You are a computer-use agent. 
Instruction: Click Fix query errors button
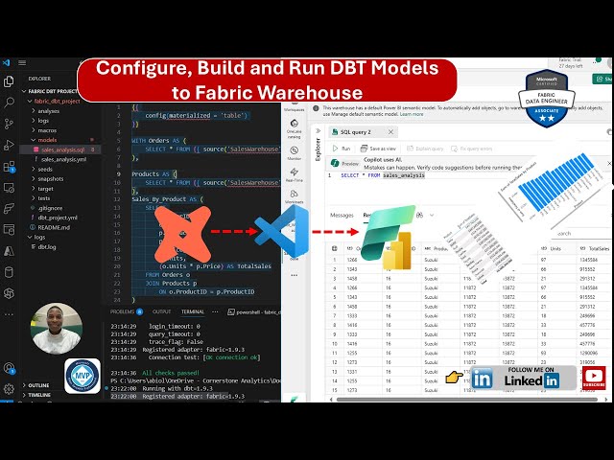(x=471, y=149)
